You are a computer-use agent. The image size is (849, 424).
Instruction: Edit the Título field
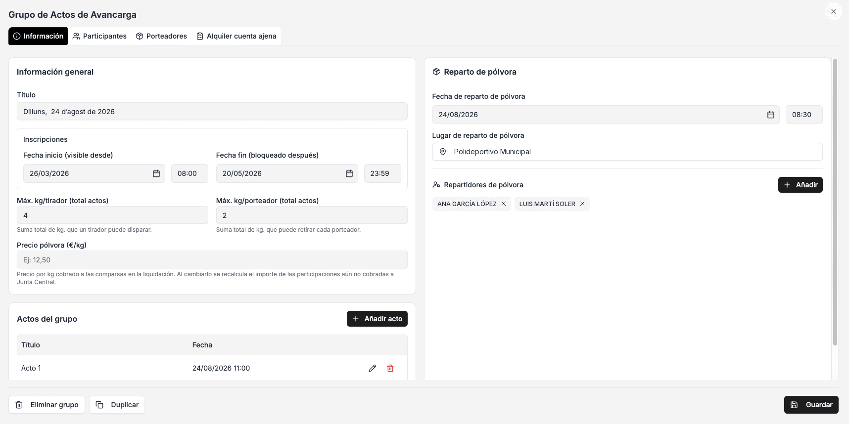coord(212,111)
